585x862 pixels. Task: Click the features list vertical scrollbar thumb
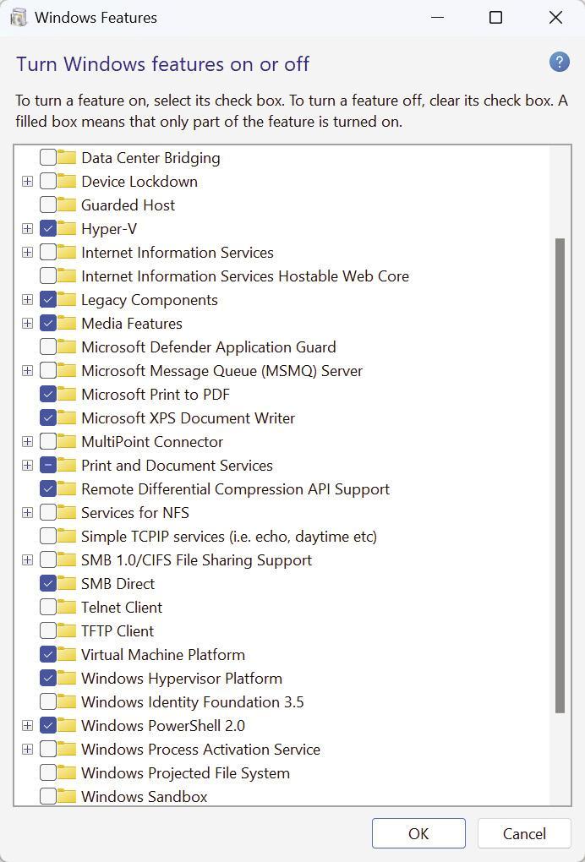click(560, 476)
